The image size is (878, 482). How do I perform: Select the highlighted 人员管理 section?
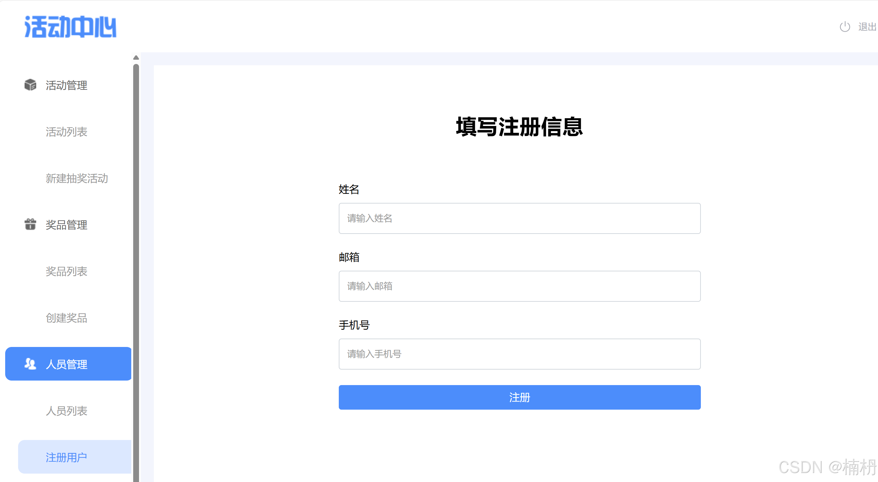coord(68,364)
